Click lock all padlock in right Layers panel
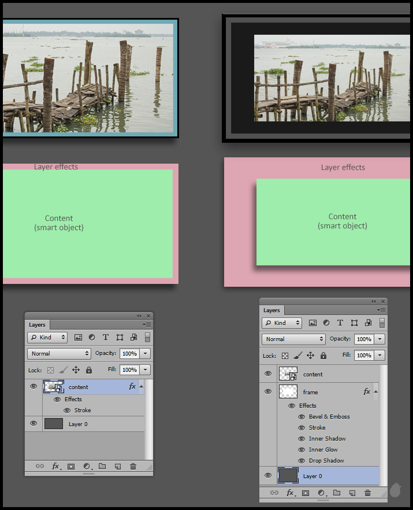 pyautogui.click(x=323, y=356)
